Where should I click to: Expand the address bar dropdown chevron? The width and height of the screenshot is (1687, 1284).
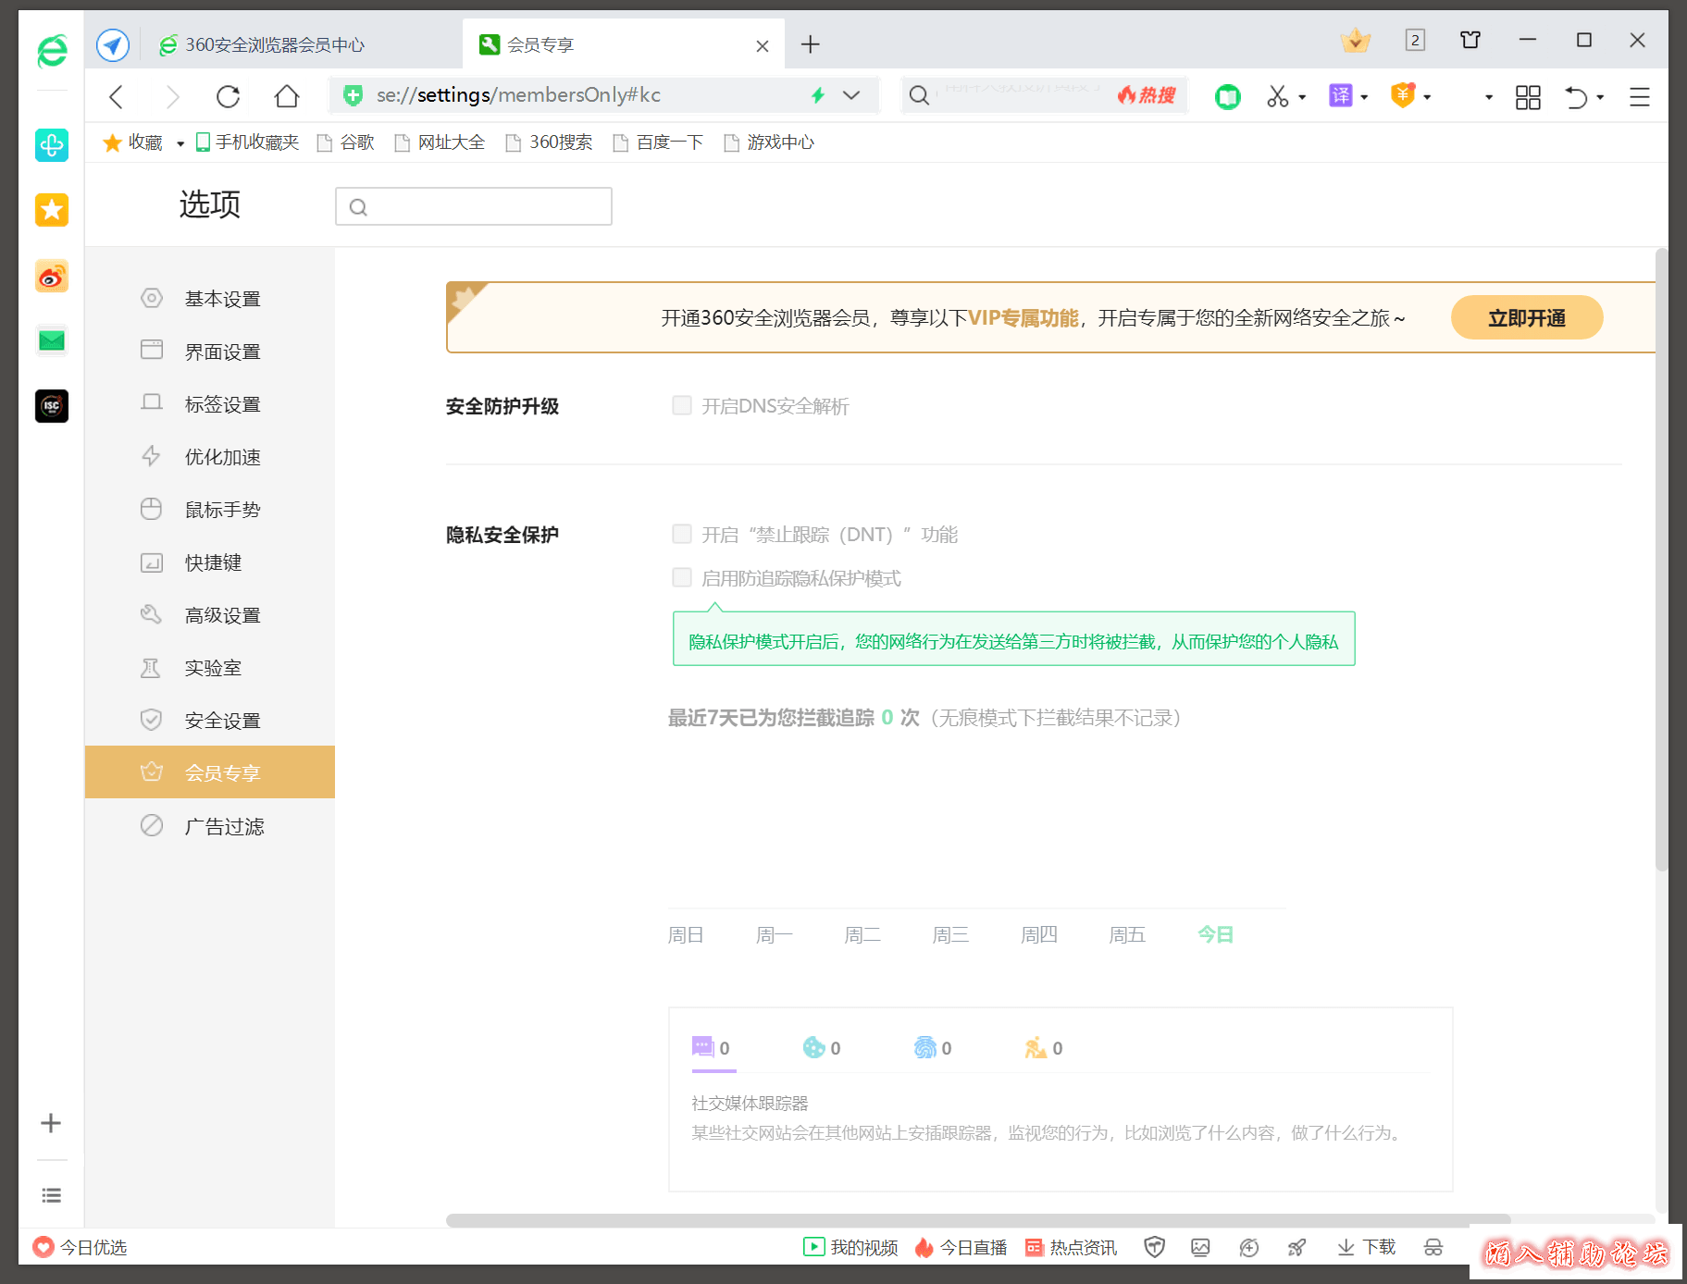(x=851, y=95)
